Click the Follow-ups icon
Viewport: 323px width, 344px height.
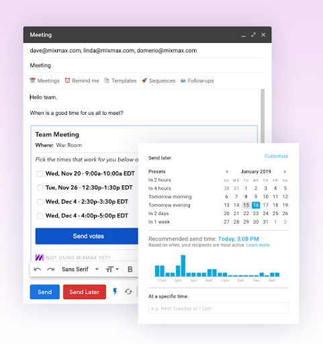pyautogui.click(x=183, y=81)
